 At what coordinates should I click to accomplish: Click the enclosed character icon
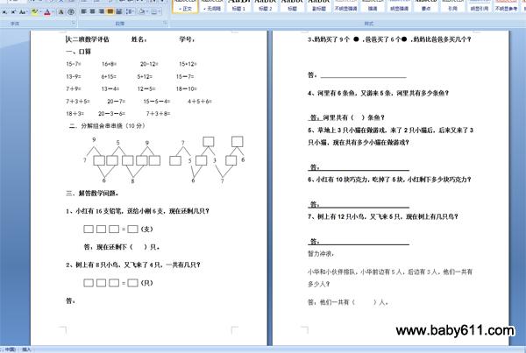pyautogui.click(x=70, y=12)
